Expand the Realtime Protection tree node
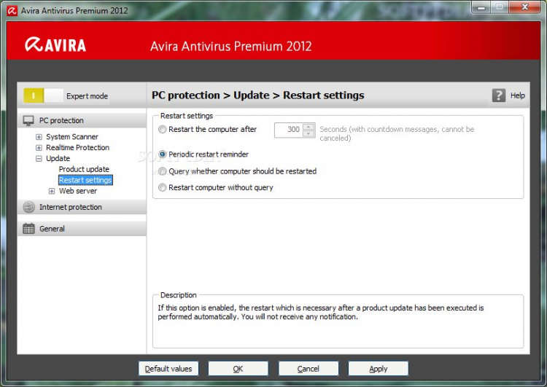Viewport: 547px width, 387px height. click(39, 148)
